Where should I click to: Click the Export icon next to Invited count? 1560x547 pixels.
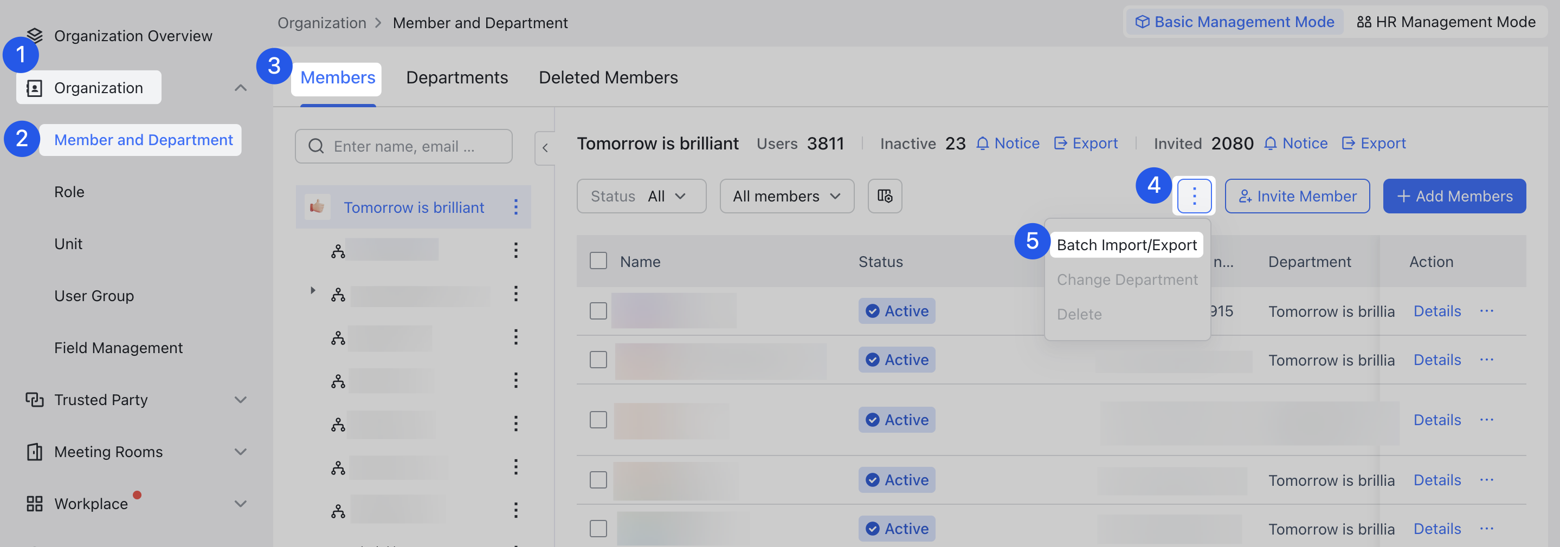pos(1350,143)
